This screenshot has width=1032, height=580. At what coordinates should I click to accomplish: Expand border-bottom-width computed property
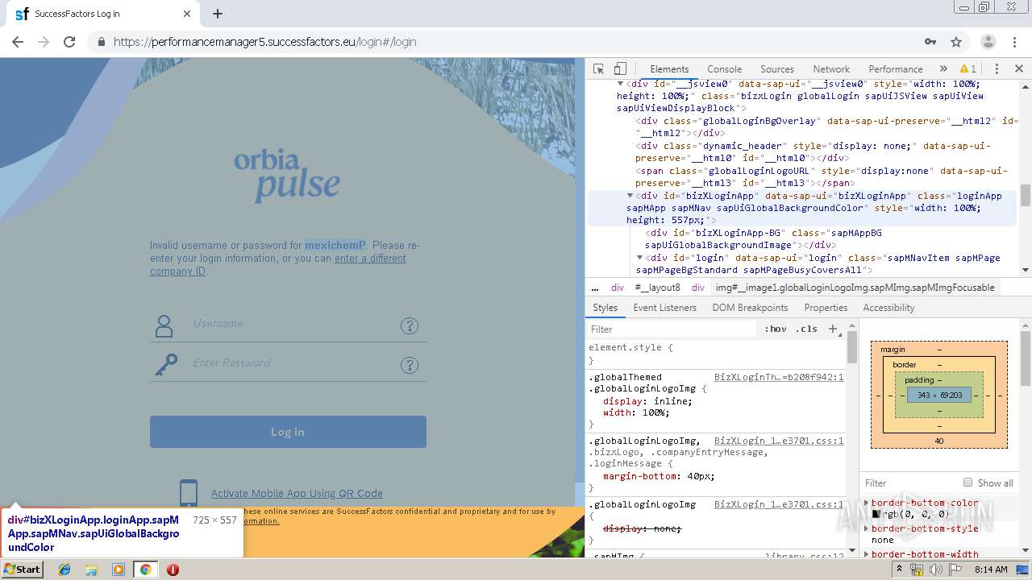867,554
